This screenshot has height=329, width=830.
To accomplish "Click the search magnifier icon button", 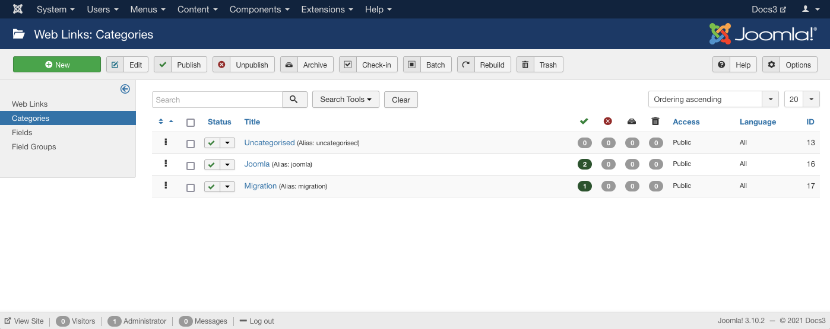I will 294,100.
